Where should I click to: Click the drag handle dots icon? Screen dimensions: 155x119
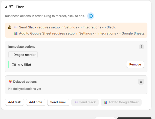point(12,54)
